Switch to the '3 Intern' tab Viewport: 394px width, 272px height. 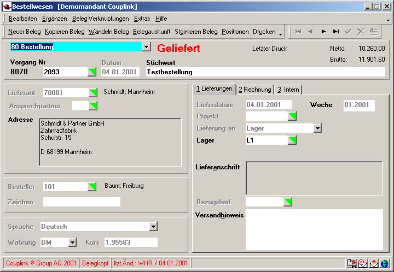288,90
